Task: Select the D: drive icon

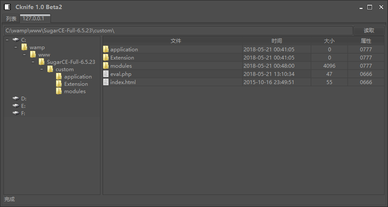Action: [x=16, y=98]
